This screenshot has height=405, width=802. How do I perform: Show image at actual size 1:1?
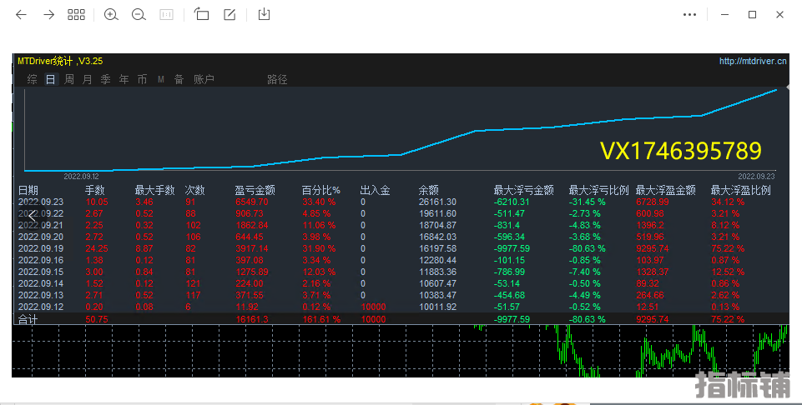(166, 14)
